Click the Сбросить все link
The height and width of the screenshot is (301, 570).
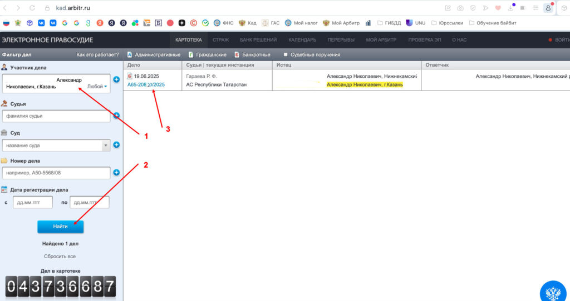click(x=60, y=257)
